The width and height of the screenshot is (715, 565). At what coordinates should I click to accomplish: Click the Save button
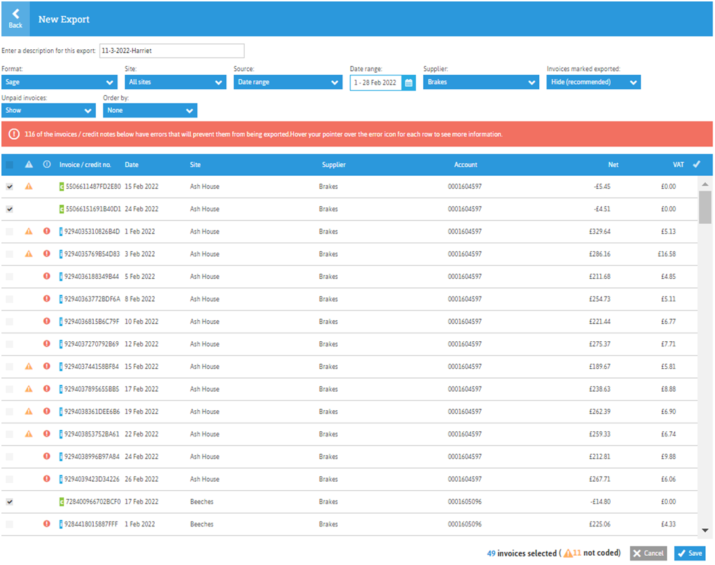pos(690,553)
